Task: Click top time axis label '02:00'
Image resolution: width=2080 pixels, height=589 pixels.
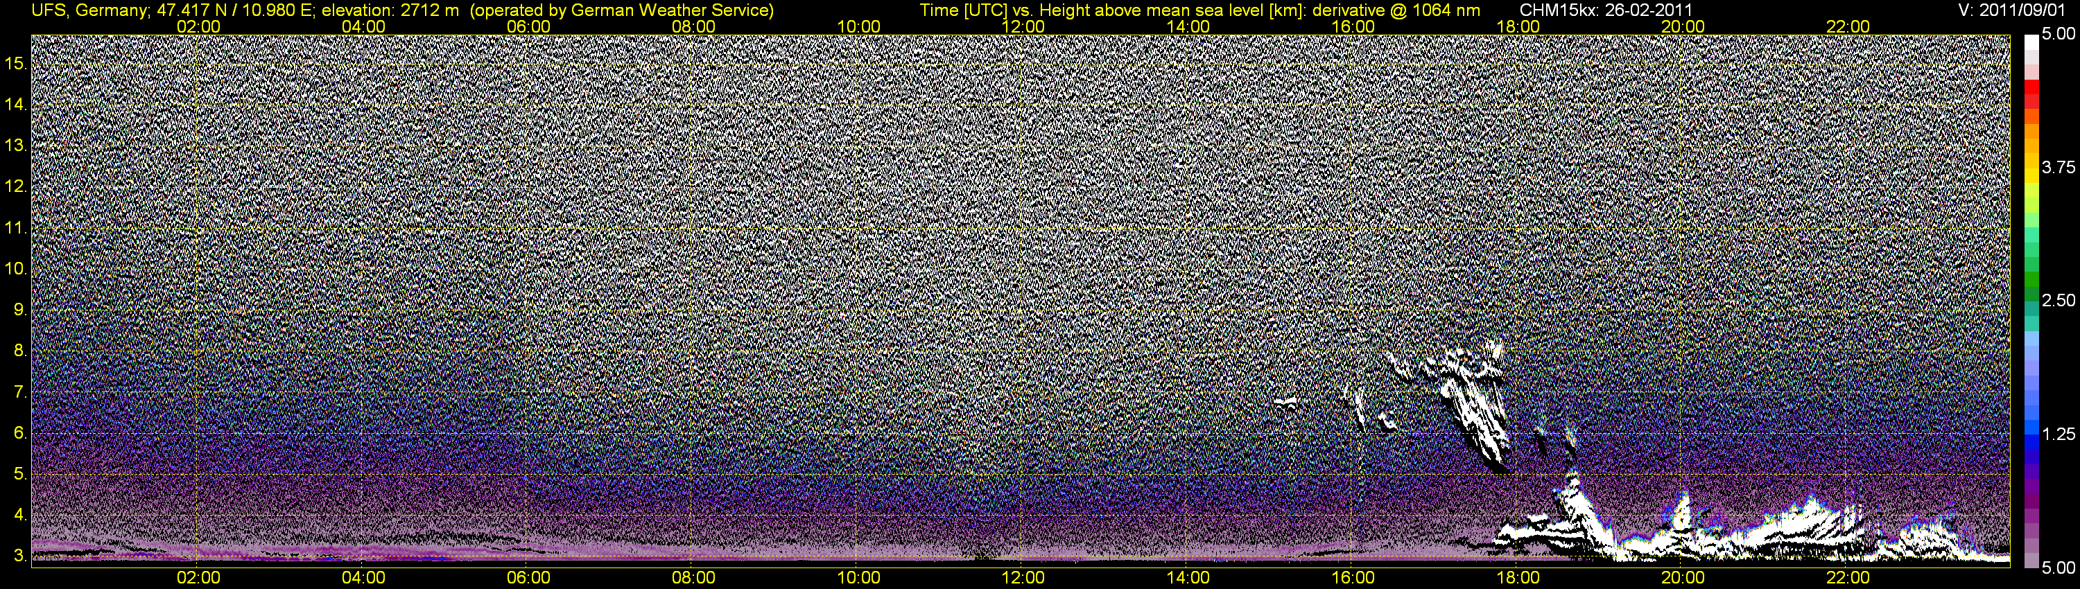Action: 198,26
